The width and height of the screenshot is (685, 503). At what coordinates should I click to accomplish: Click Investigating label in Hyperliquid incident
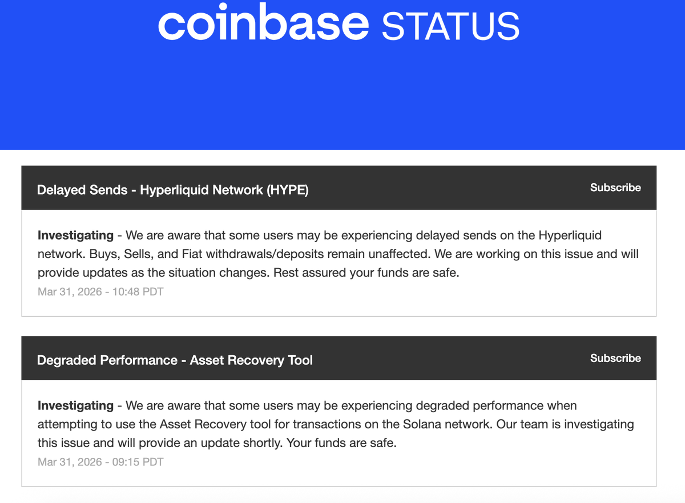(x=75, y=235)
